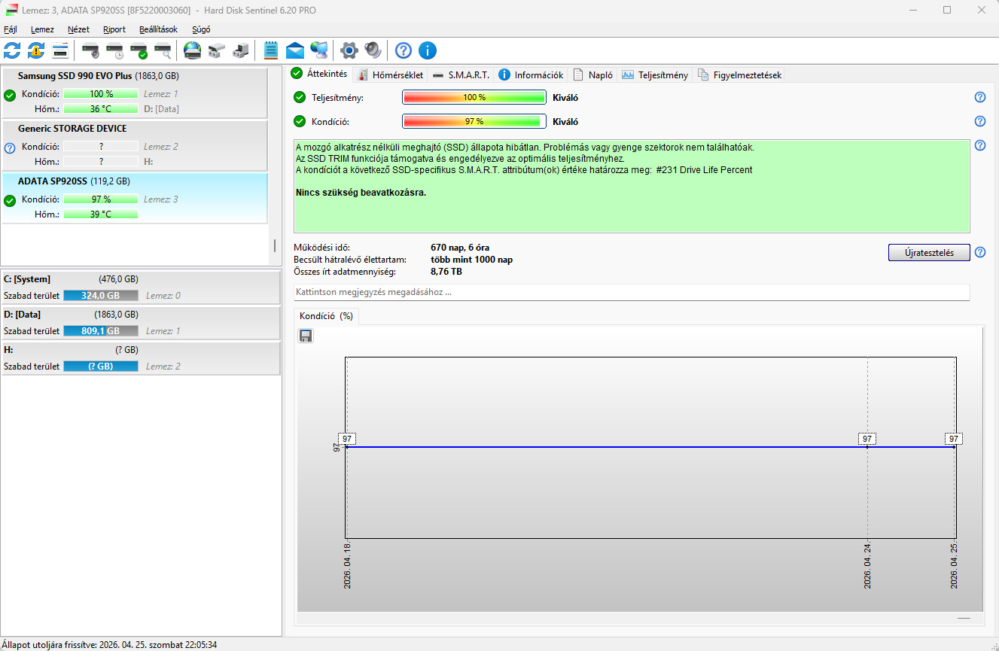Open help with the toolbar question-mark icon
The image size is (999, 651).
(404, 50)
